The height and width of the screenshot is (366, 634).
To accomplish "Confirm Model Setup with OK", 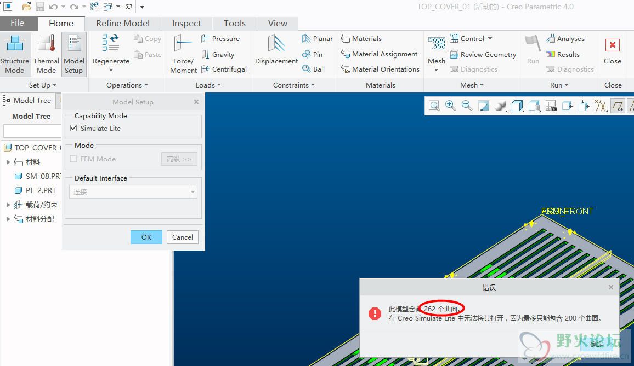I will 146,237.
